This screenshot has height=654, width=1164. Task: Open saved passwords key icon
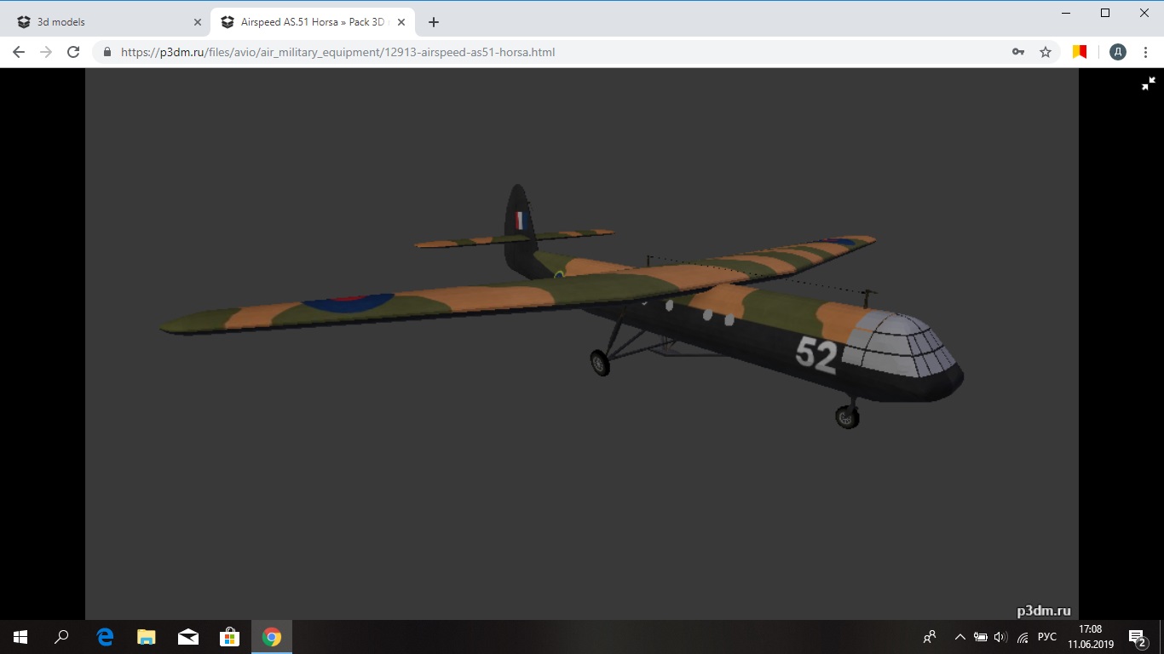click(1018, 52)
